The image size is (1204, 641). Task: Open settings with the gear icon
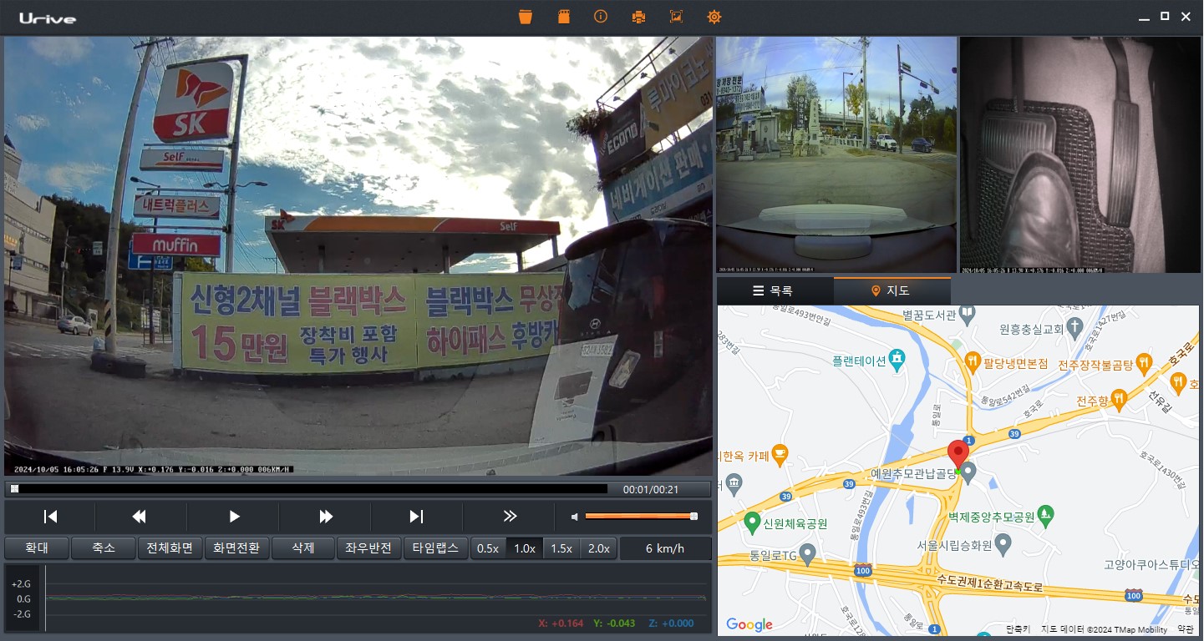(x=714, y=17)
